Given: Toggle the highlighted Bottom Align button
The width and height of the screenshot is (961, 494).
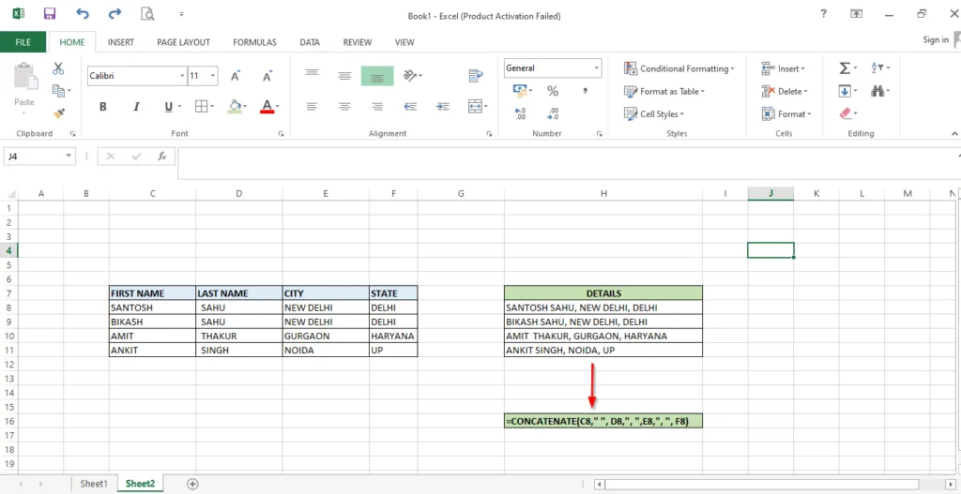Looking at the screenshot, I should [377, 76].
